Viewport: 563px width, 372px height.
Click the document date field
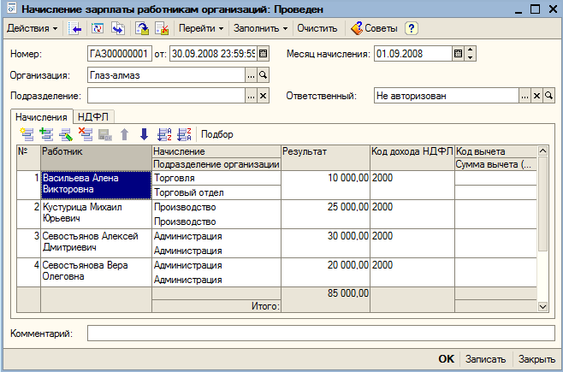[213, 54]
